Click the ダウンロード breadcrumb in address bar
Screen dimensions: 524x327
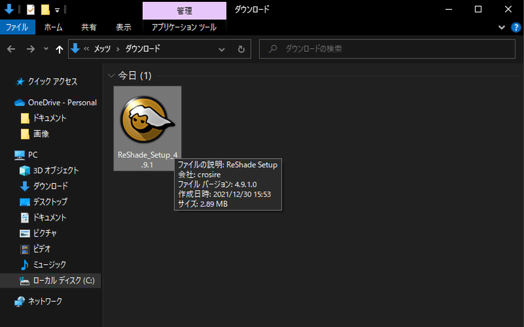tap(143, 48)
